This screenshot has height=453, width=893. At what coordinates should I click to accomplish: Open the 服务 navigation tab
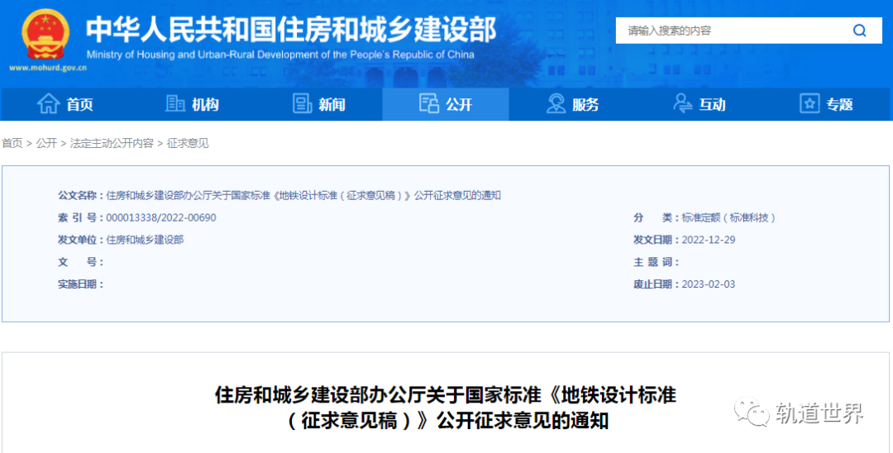tap(573, 104)
